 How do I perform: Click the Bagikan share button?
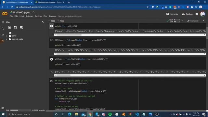tap(187, 14)
